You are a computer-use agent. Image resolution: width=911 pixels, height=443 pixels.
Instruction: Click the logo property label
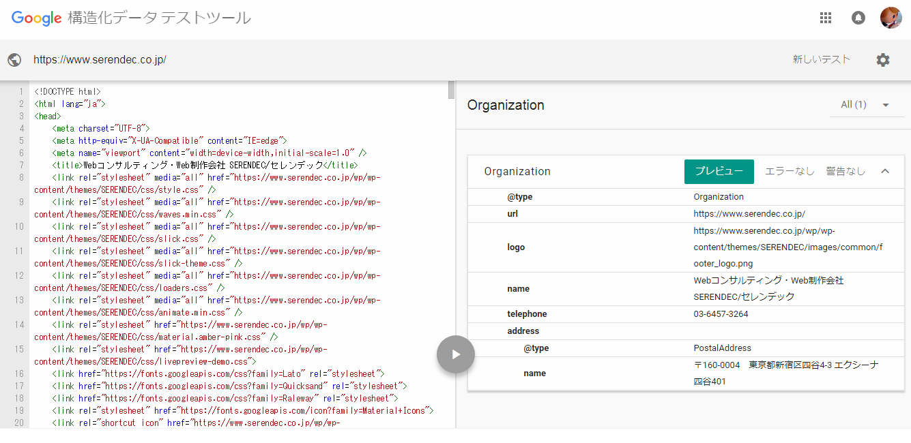(516, 247)
